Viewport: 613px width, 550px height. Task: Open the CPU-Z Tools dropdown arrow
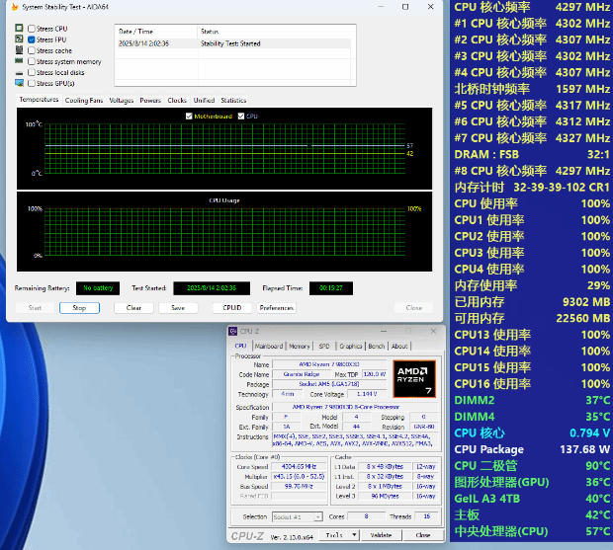(x=354, y=535)
